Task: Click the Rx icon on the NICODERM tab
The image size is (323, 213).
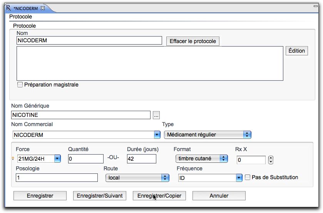Action: point(8,8)
